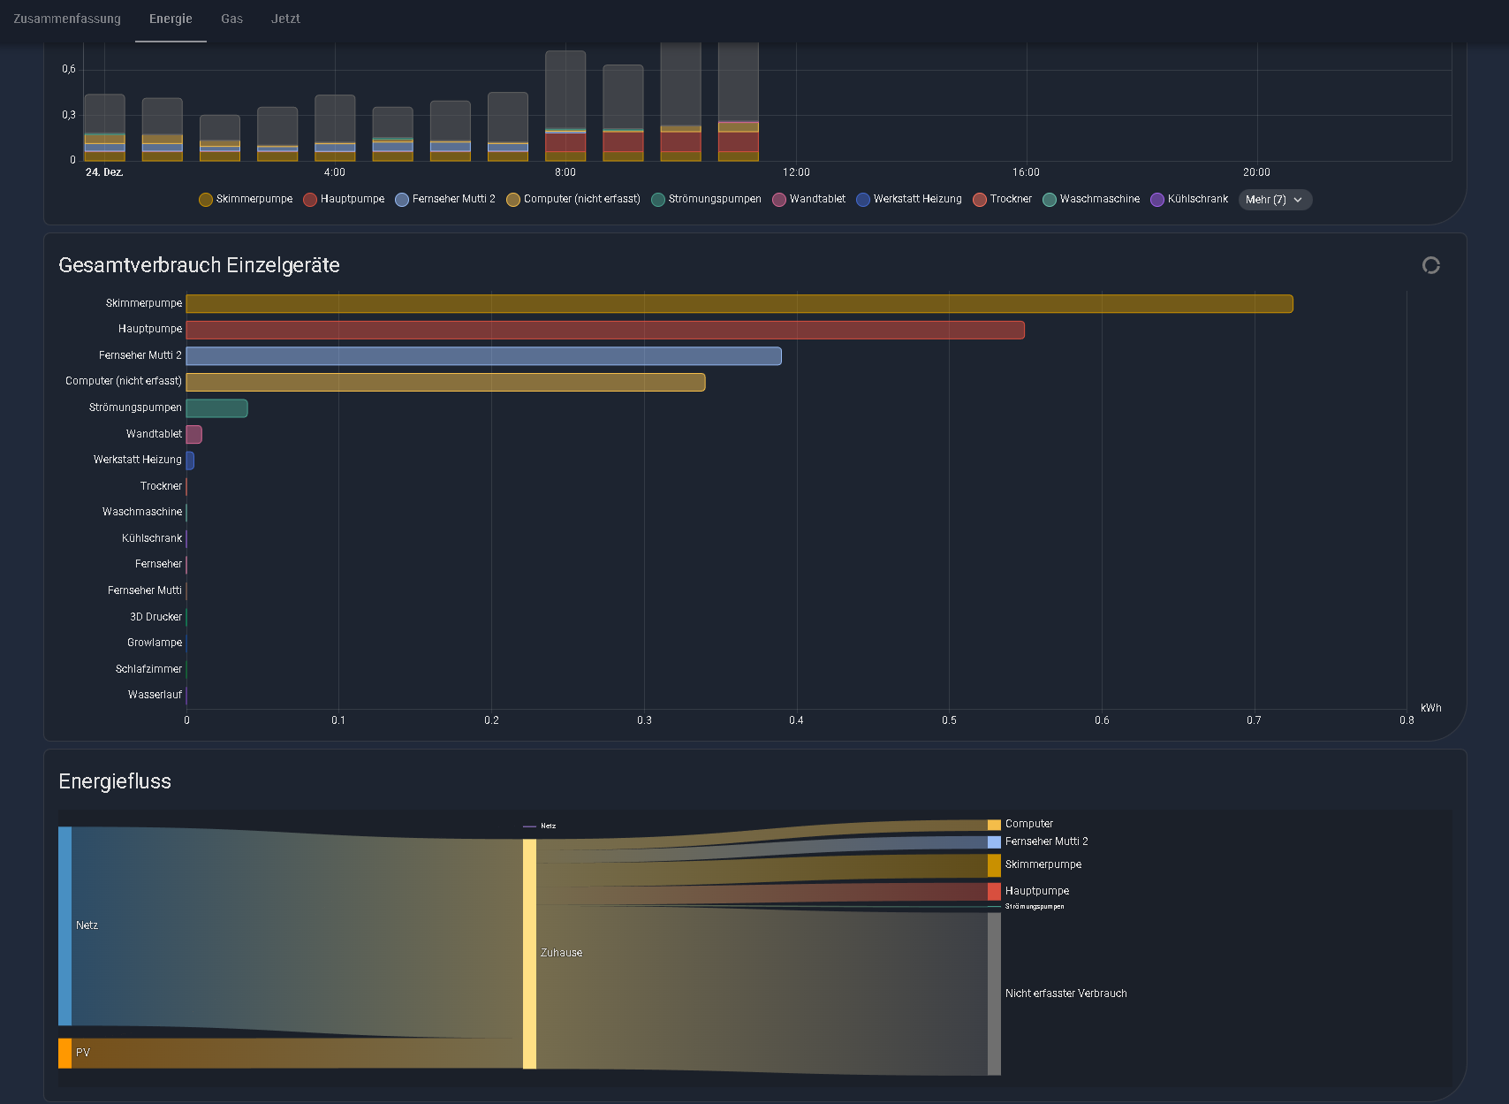Click the red Hauptpumpe consumption bar
Image resolution: width=1509 pixels, height=1104 pixels.
tap(605, 330)
